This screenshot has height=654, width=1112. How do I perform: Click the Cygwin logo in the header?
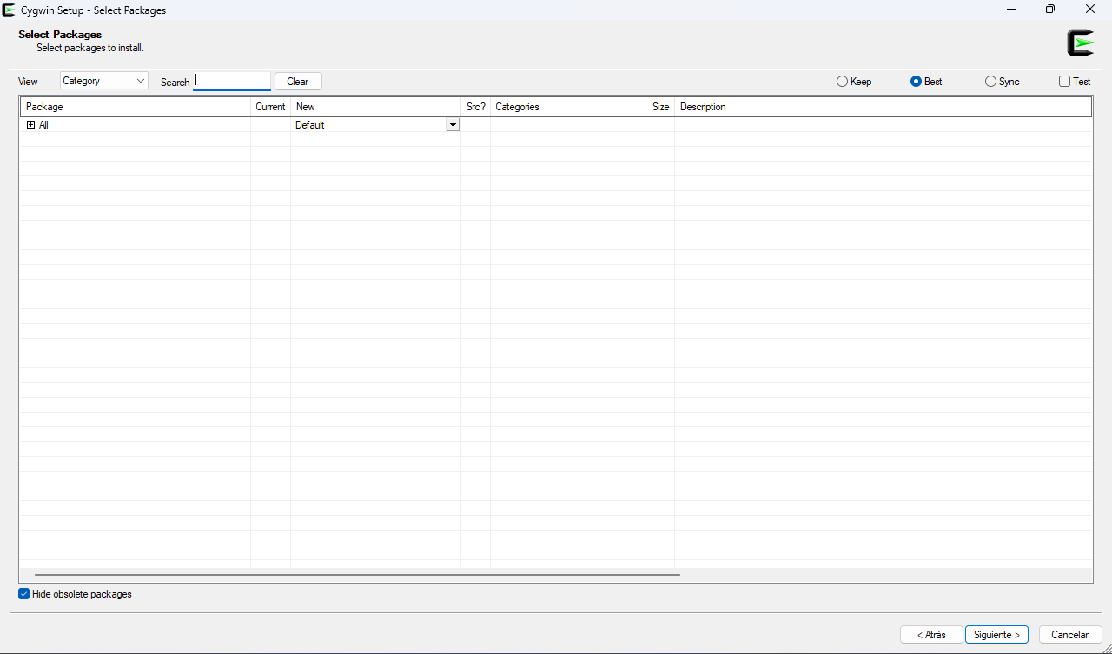click(1080, 43)
